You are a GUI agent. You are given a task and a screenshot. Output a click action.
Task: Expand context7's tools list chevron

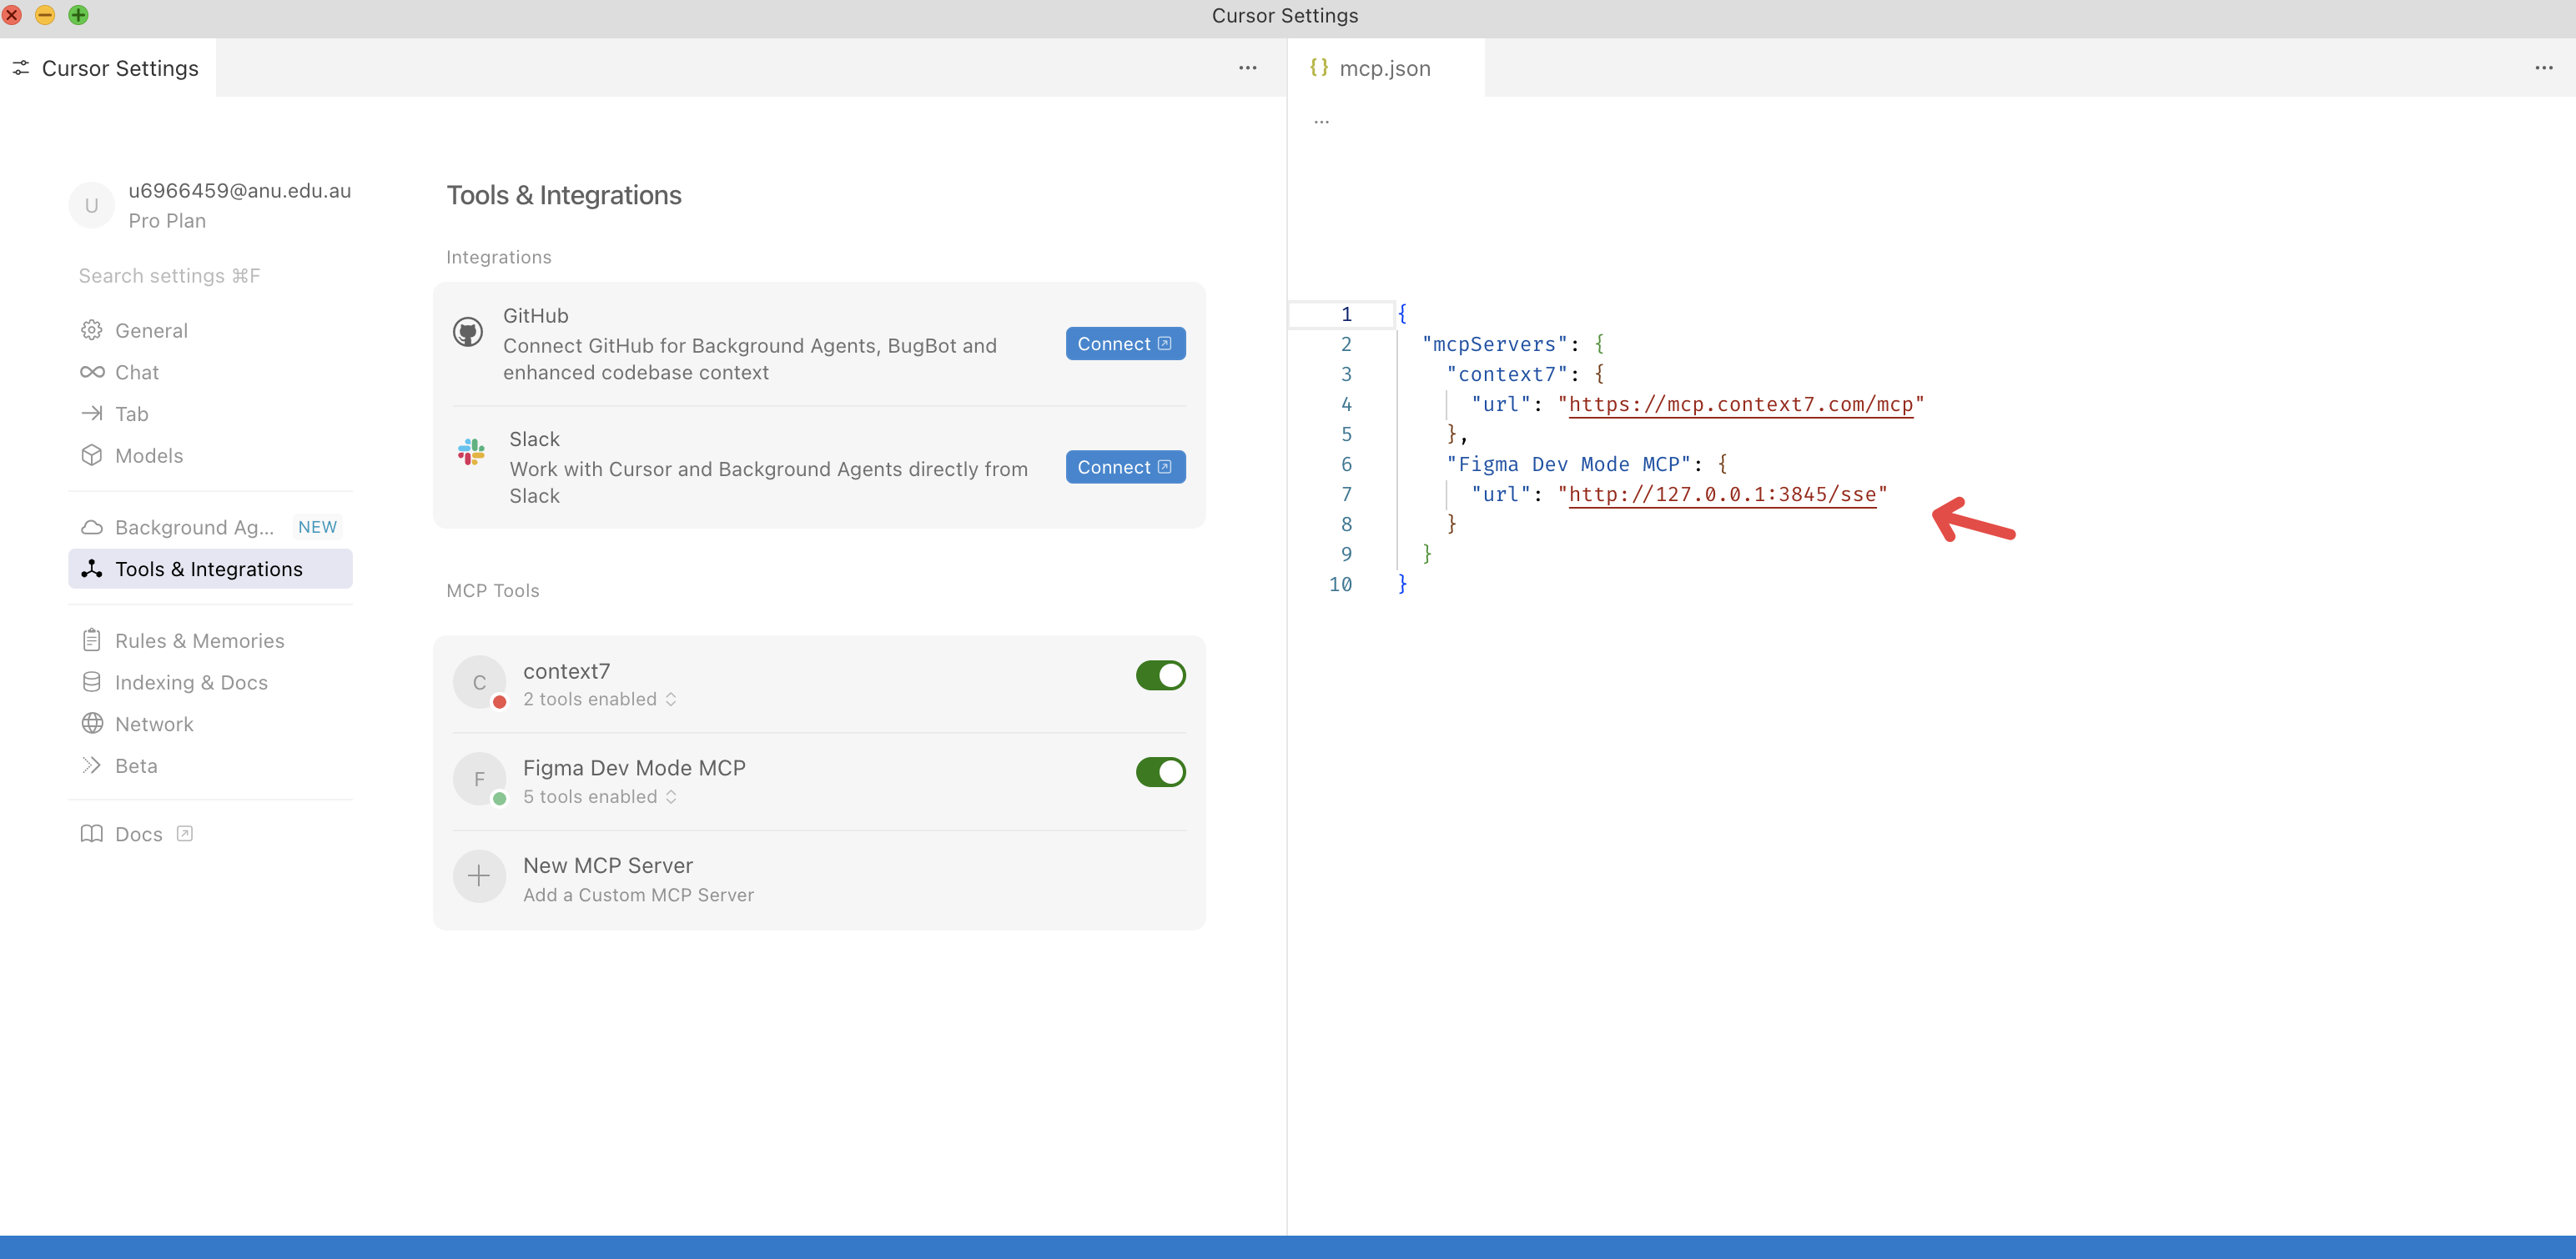click(670, 699)
